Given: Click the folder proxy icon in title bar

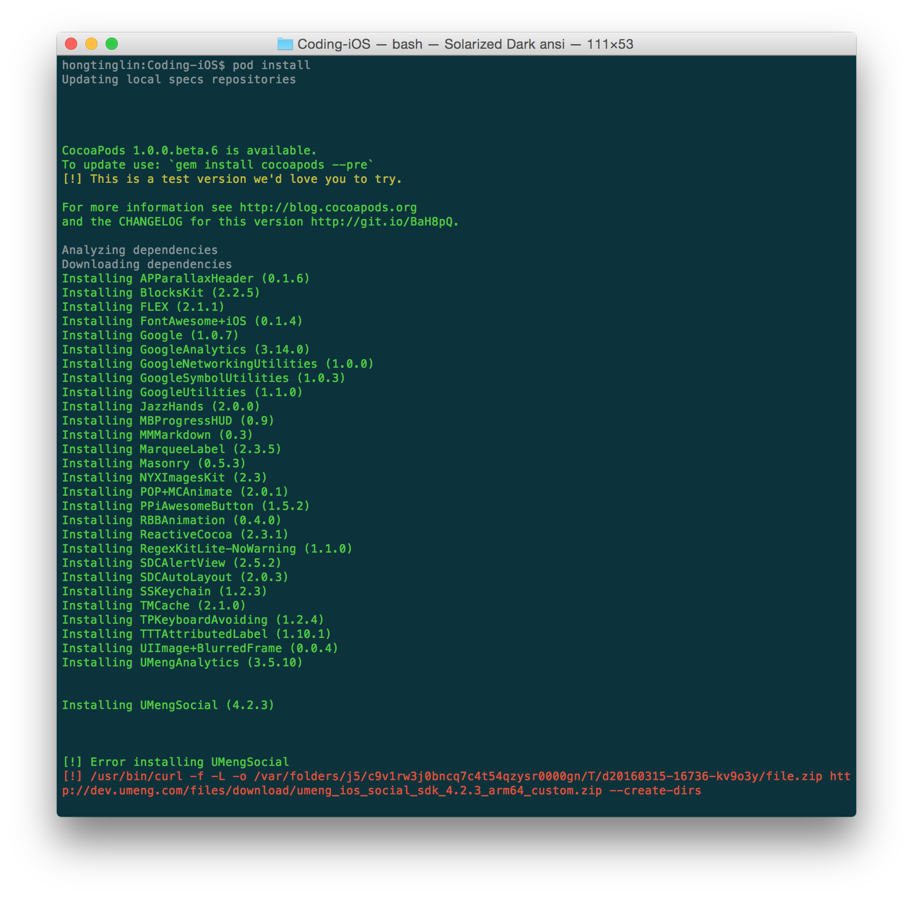Looking at the screenshot, I should pyautogui.click(x=285, y=44).
